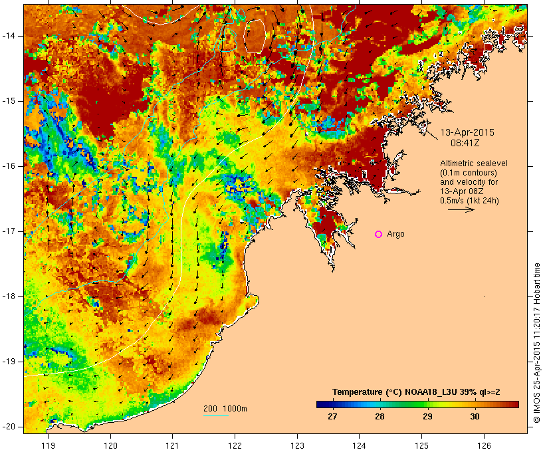Click the time '08:41Z' text
This screenshot has height=452, width=545.
(x=465, y=143)
